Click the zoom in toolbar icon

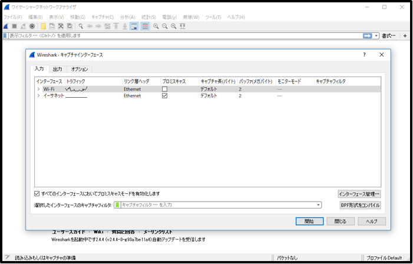[x=156, y=26]
